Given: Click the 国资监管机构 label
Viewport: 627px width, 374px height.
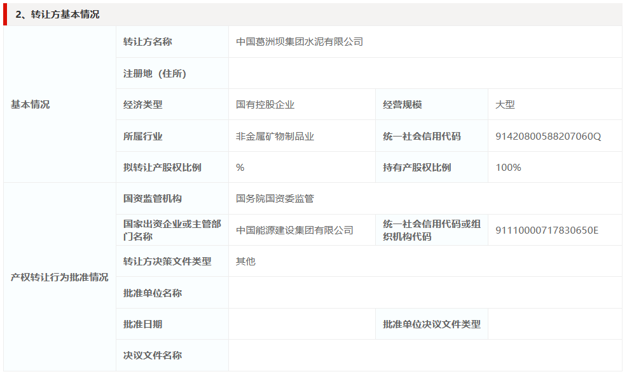Looking at the screenshot, I should point(153,198).
